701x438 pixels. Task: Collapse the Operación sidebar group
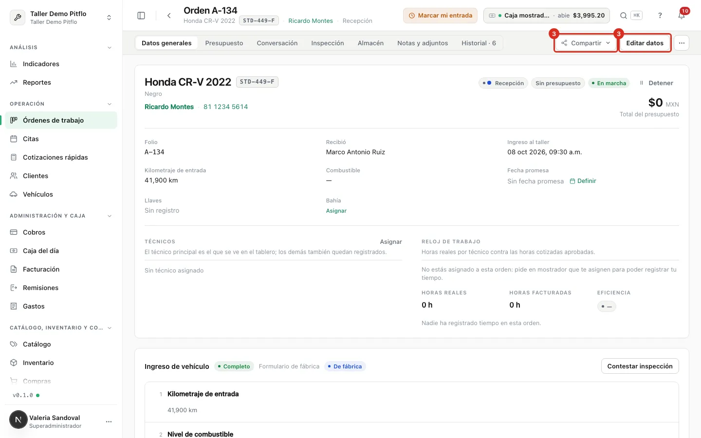(x=110, y=104)
